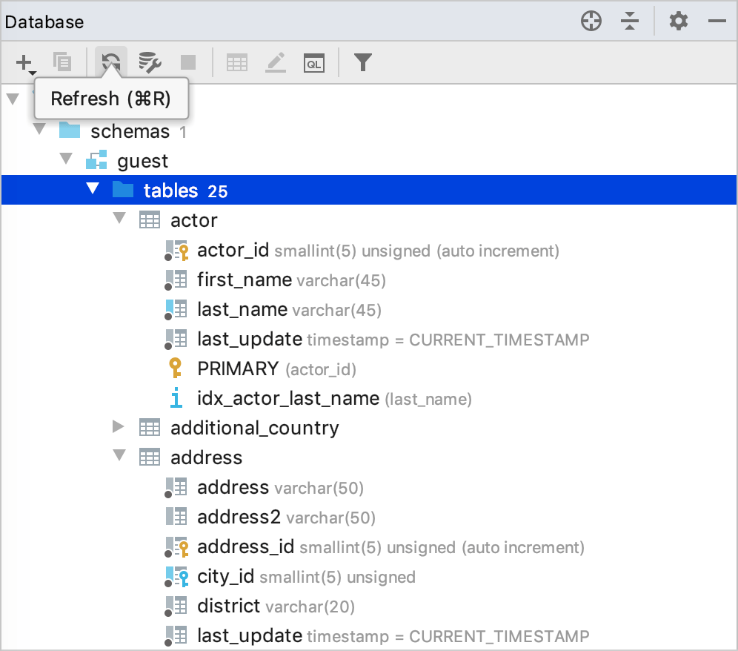Click the idx_actor_last_name index icon

[176, 398]
